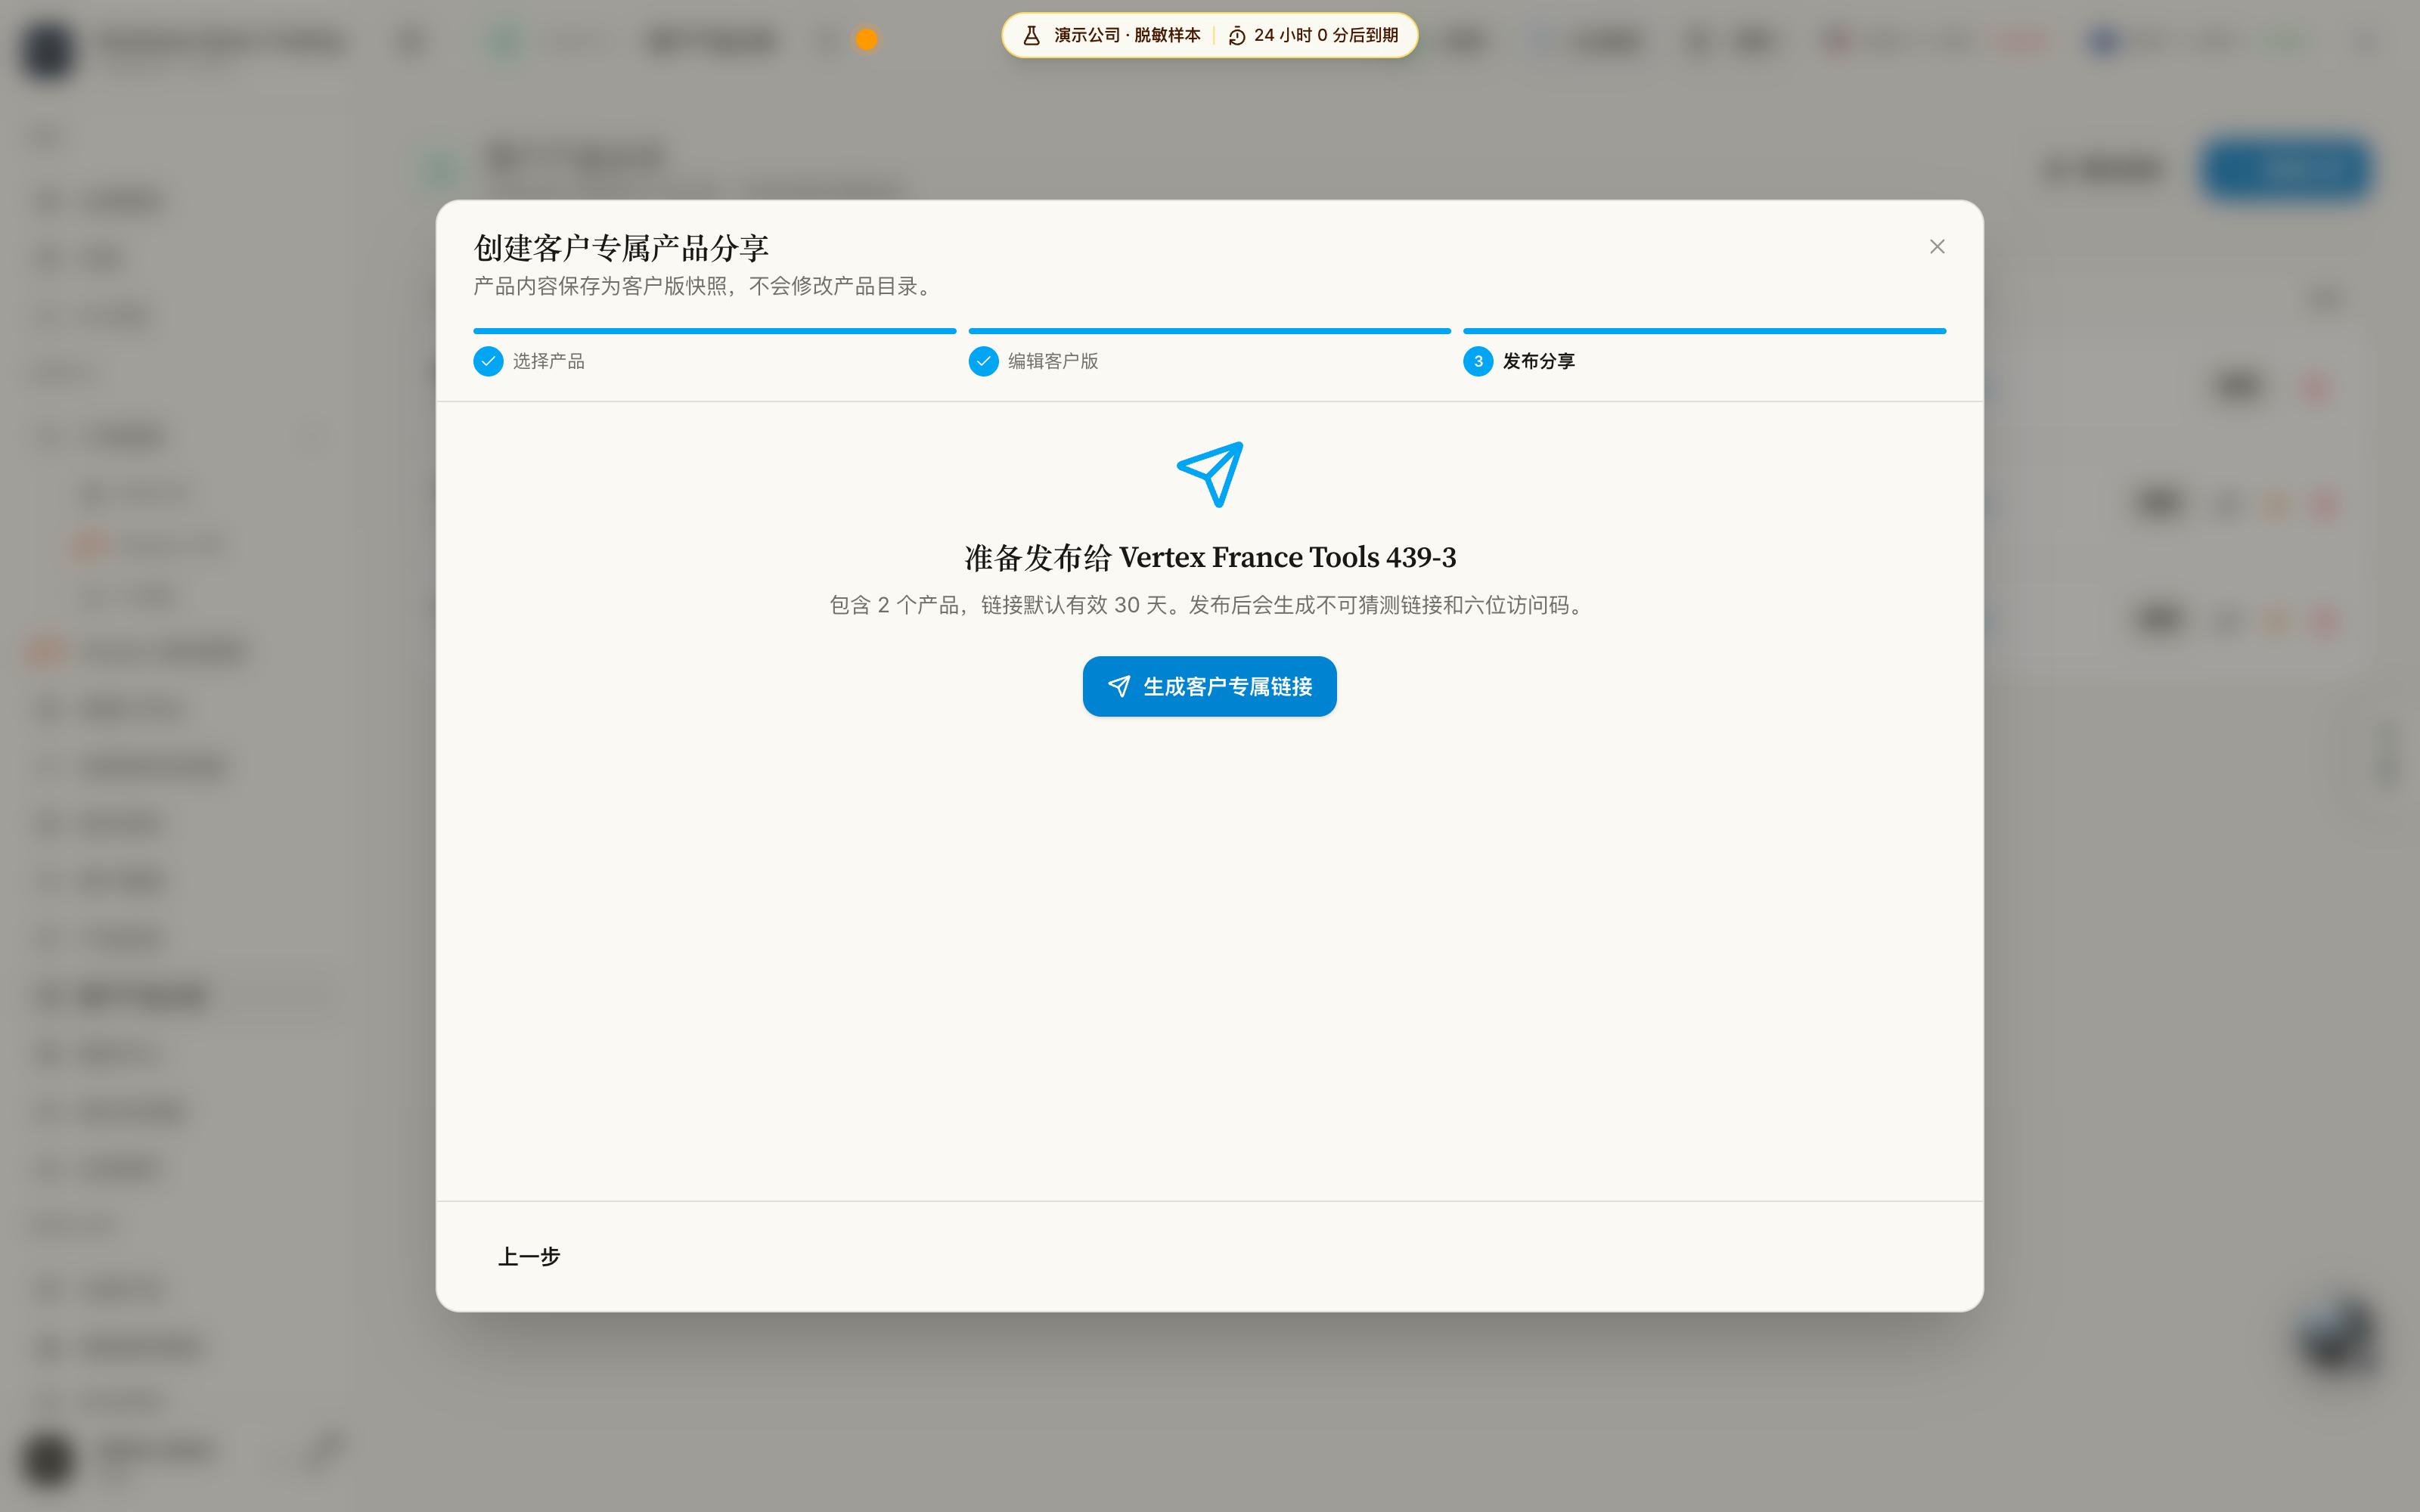Select the 编辑客户版 step

[1209, 352]
